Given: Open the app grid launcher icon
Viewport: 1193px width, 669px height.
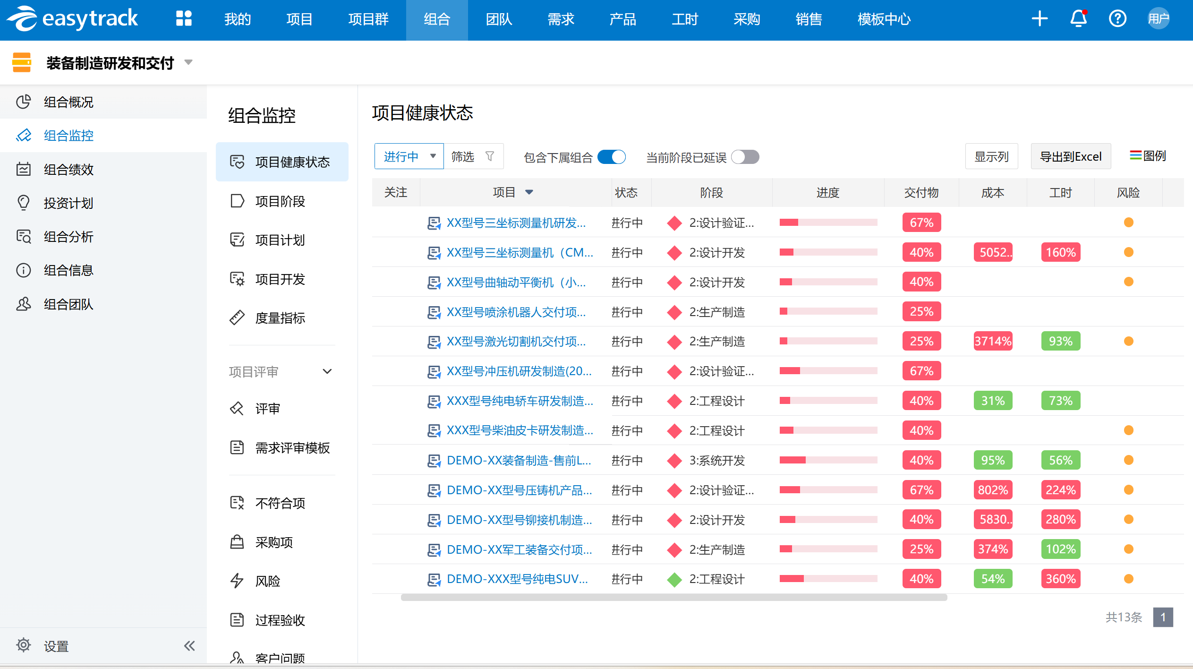Looking at the screenshot, I should point(183,19).
